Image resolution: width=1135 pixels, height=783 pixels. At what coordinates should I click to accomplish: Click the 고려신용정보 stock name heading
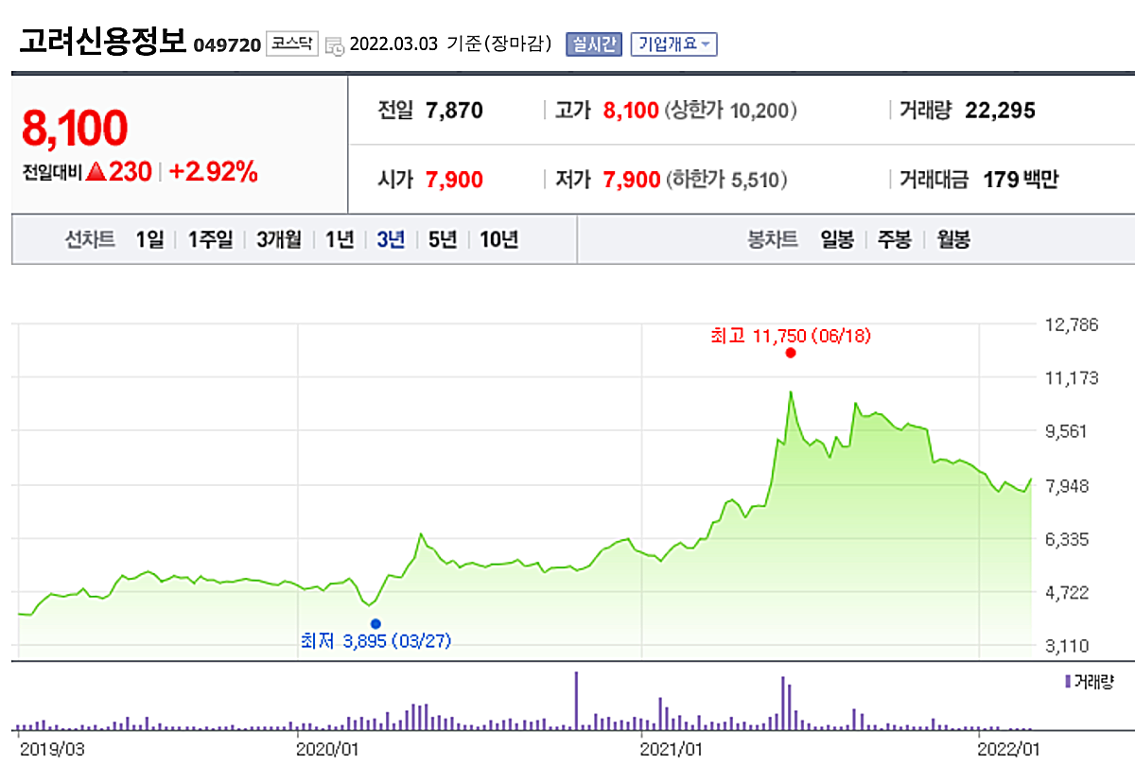pyautogui.click(x=102, y=42)
